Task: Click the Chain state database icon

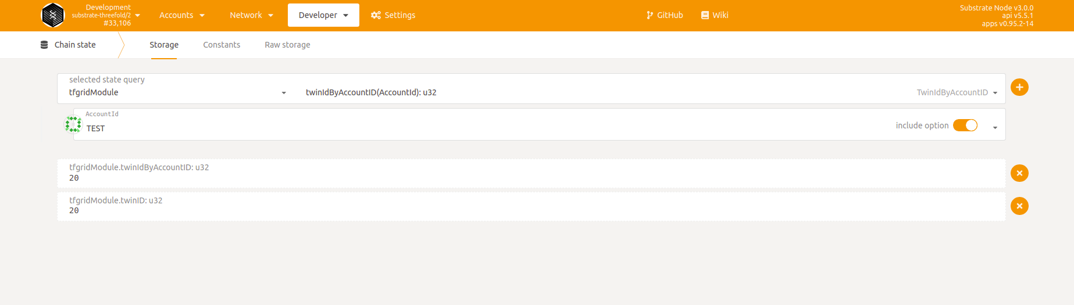Action: coord(44,45)
